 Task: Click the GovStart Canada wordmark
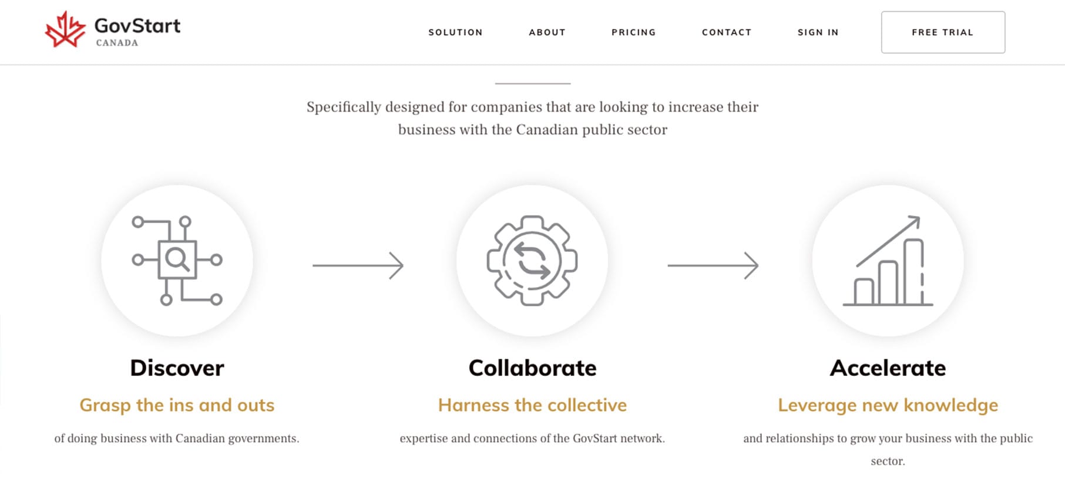click(x=137, y=31)
